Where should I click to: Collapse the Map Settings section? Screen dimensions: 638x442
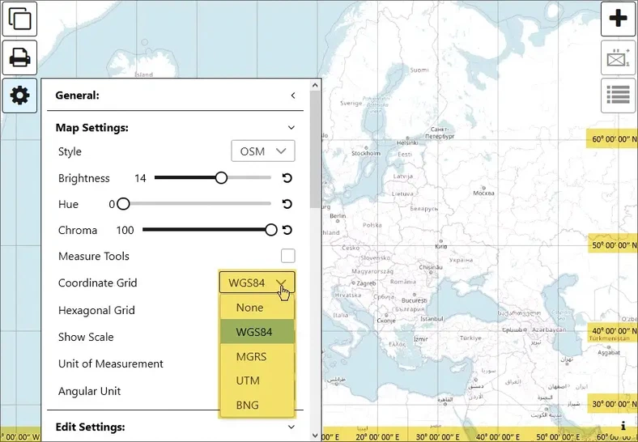(291, 128)
